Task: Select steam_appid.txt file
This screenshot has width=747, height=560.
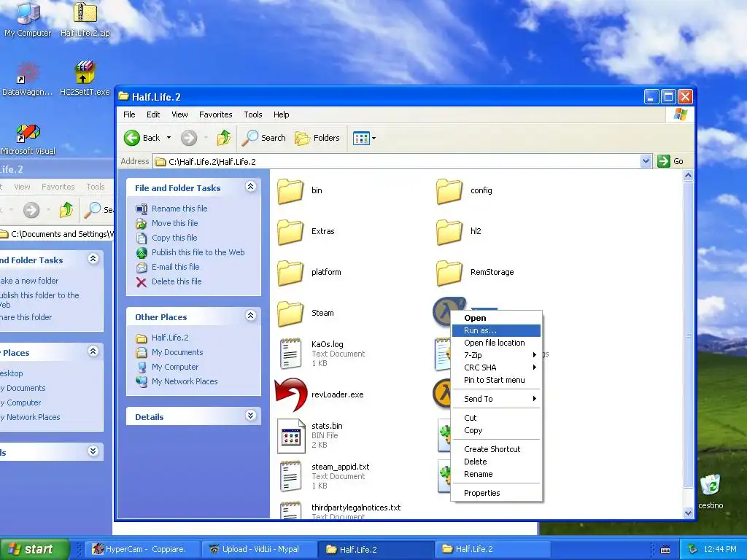Action: click(x=324, y=476)
